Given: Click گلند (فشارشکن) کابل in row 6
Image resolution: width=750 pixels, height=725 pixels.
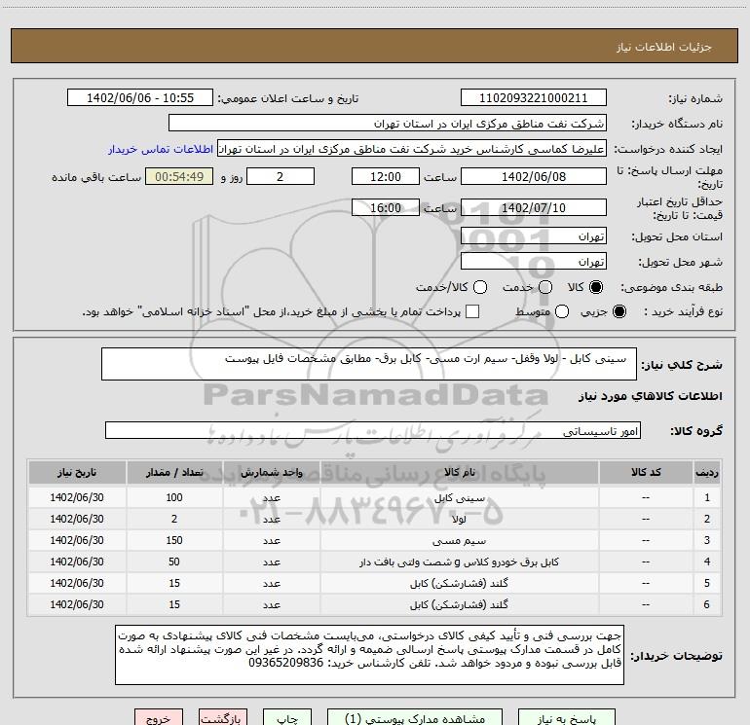Looking at the screenshot, I should click(459, 604).
